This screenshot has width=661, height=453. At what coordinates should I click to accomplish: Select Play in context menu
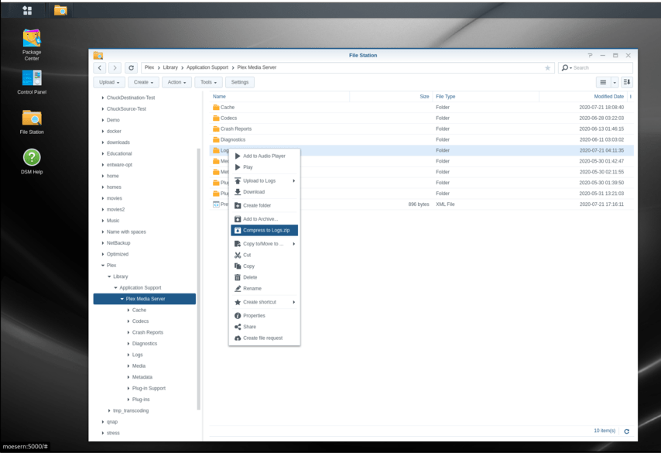(264, 167)
